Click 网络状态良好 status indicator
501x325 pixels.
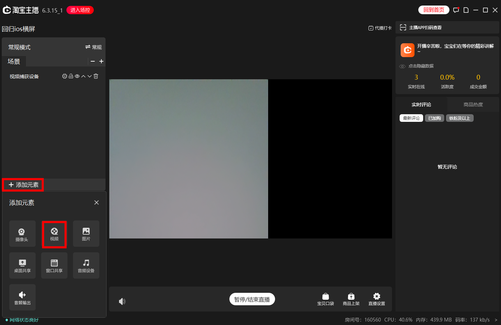tap(22, 320)
